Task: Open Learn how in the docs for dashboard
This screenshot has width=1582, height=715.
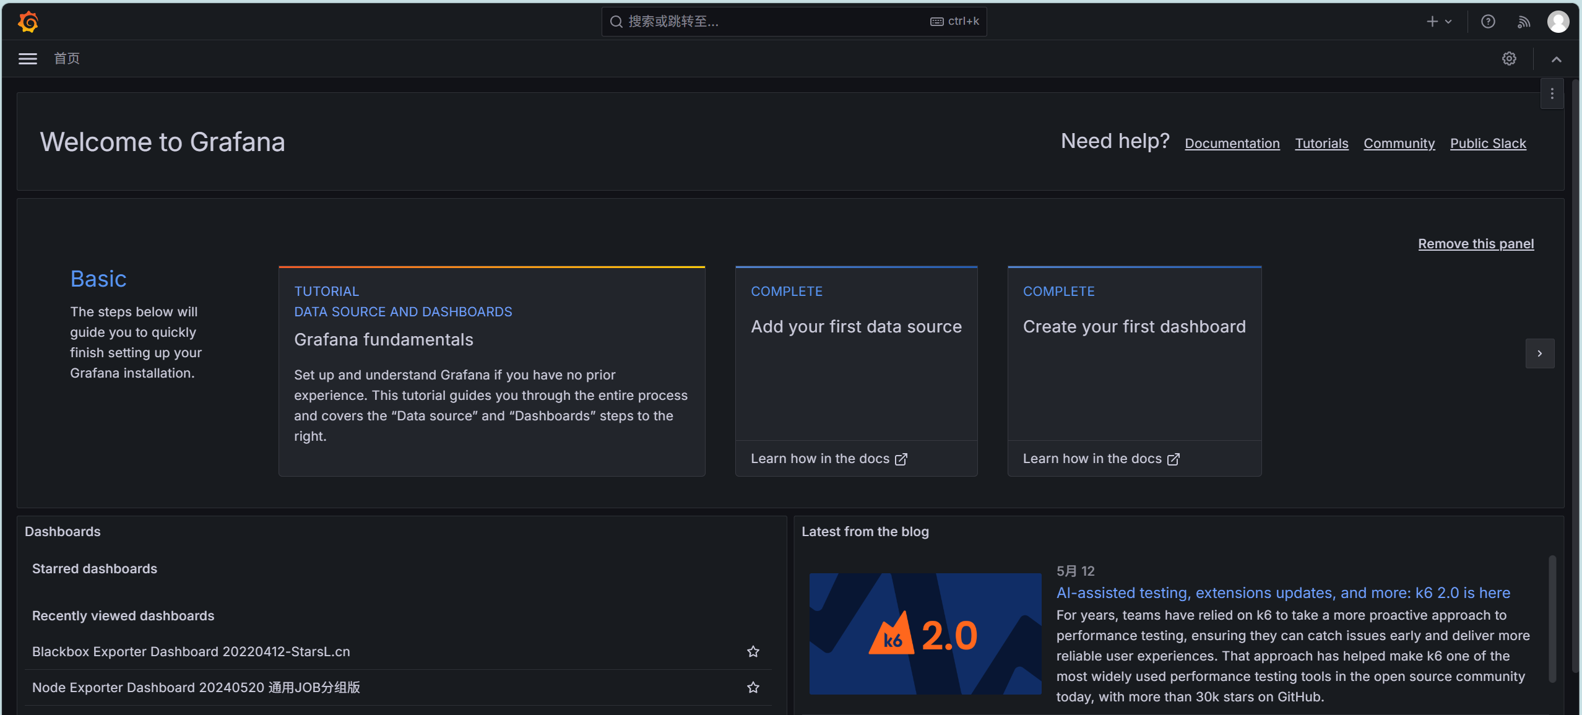Action: 1101,459
